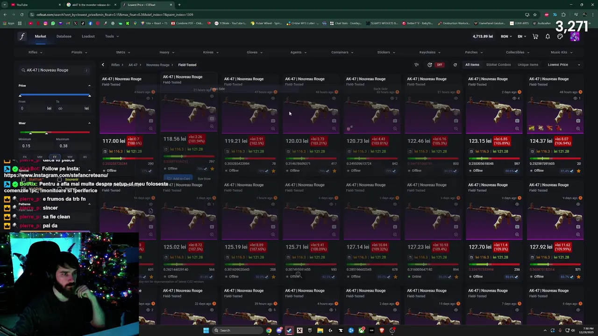This screenshot has width=598, height=336.
Task: Click Buy Now on the 118.56 lei listing
Action: (204, 179)
